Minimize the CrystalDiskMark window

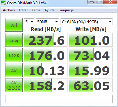[x=92, y=2]
